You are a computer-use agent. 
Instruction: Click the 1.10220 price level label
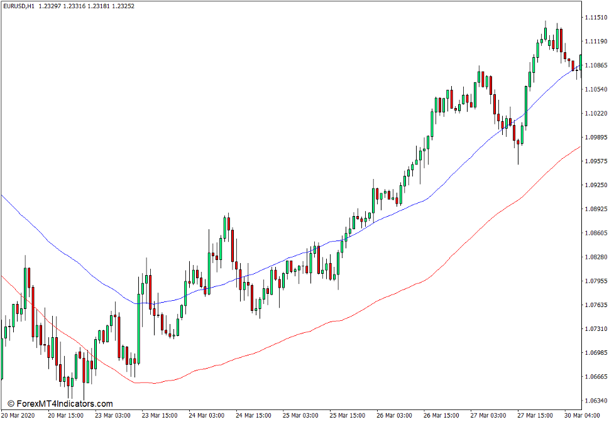pyautogui.click(x=597, y=114)
